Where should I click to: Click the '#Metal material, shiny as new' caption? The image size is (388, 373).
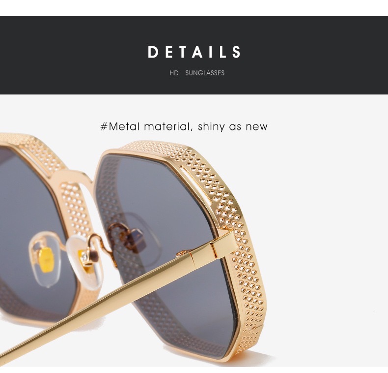coord(184,126)
